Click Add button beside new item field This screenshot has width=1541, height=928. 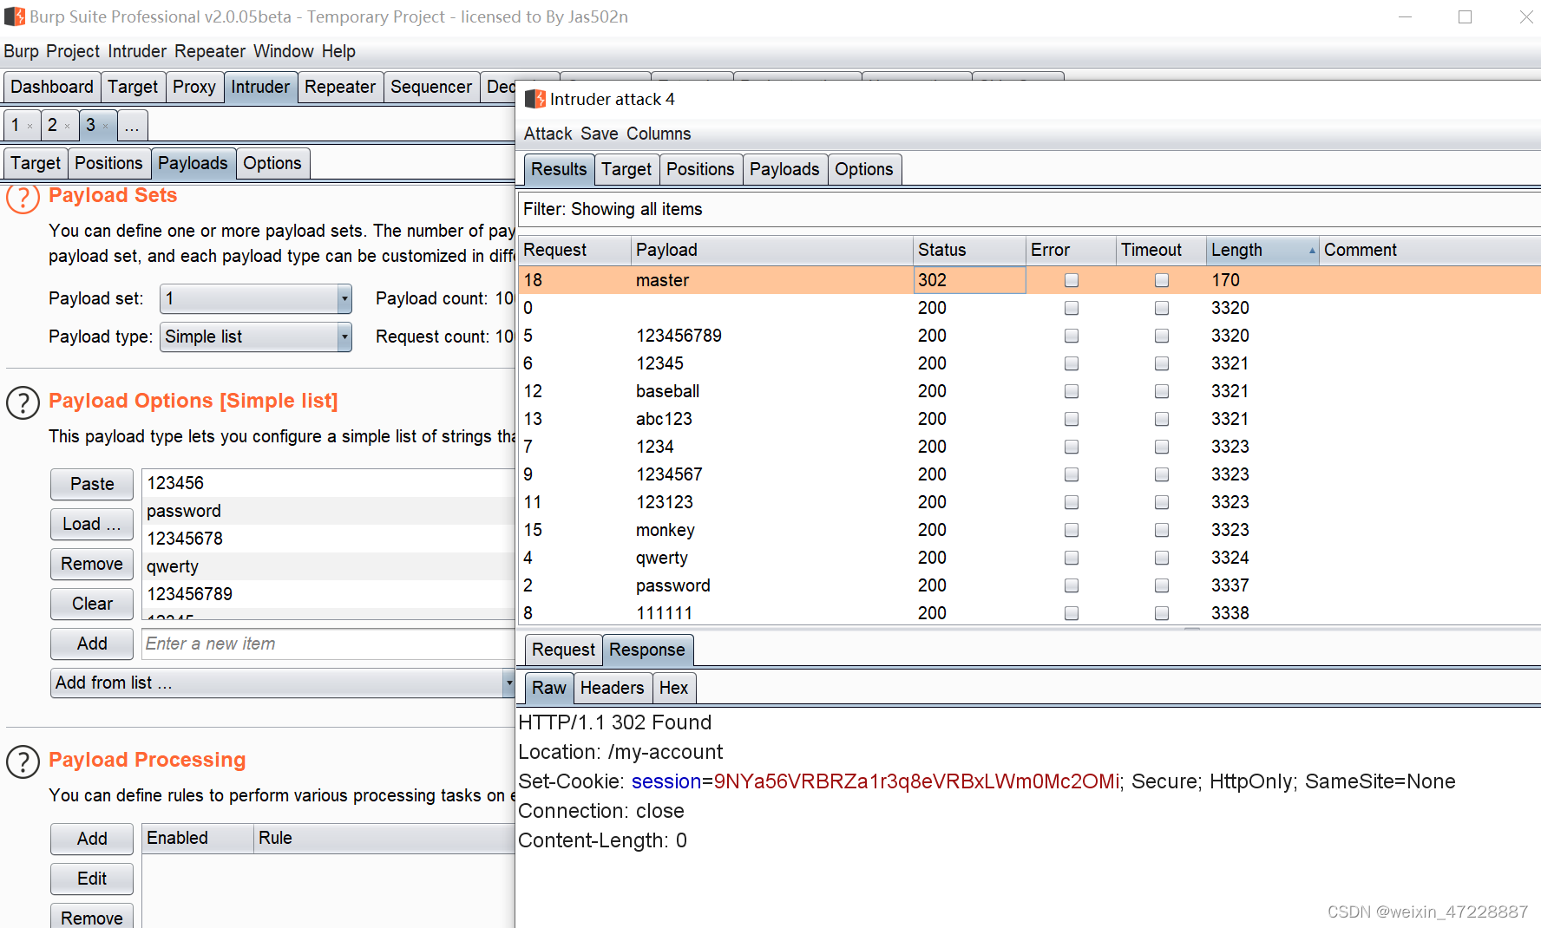pos(92,644)
